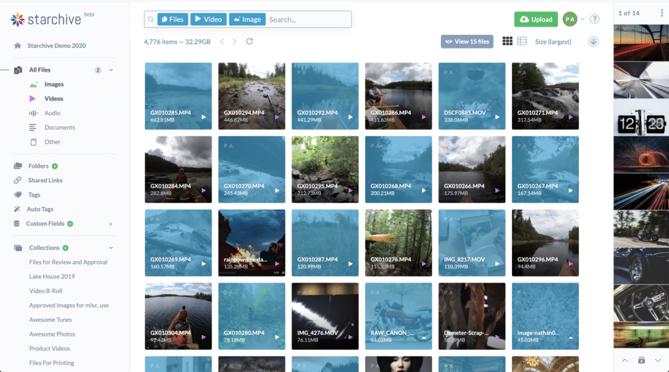Click the refresh icon beside item count
Screen dimensions: 669x372
(x=250, y=42)
